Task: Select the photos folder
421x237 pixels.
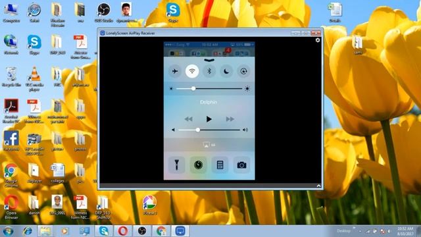Action: coord(80,141)
